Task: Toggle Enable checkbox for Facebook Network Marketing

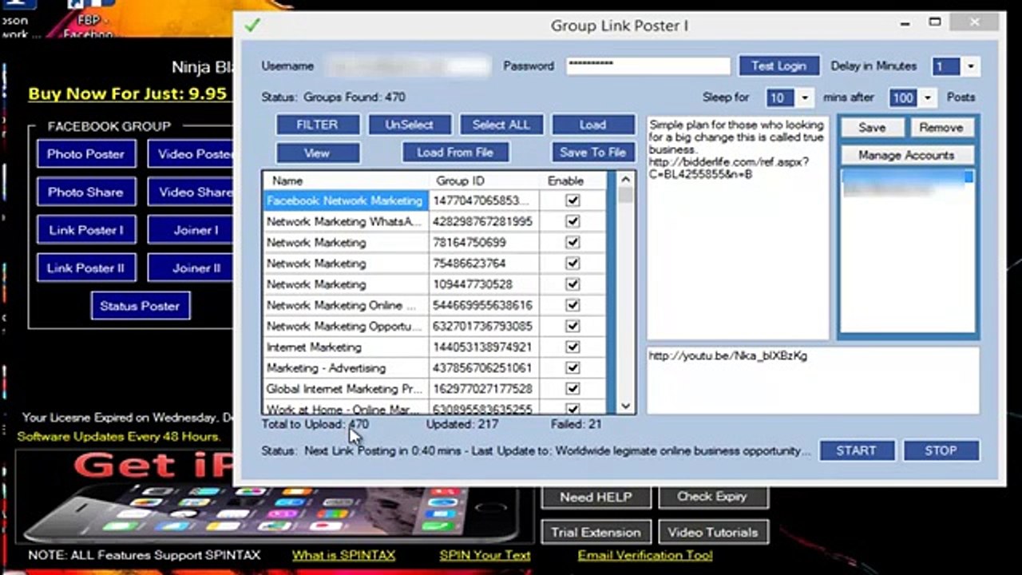Action: coord(572,200)
